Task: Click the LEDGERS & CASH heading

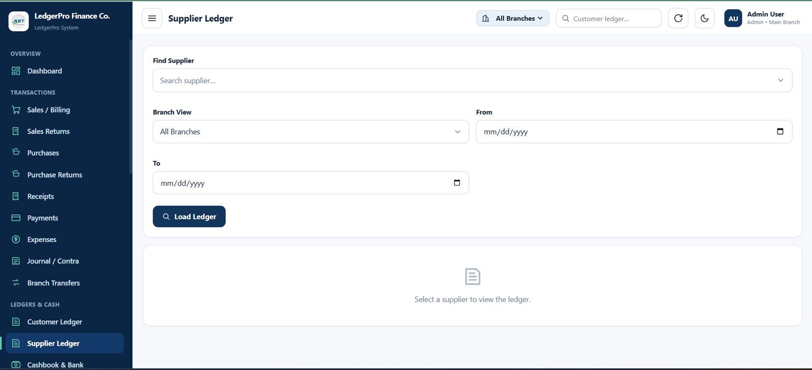Action: (35, 305)
